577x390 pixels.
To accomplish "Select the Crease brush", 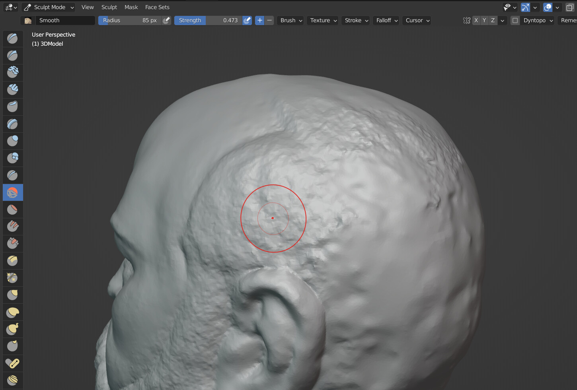I will 12,175.
